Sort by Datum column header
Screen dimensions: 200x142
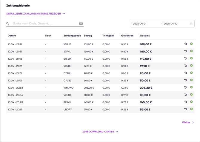12,36
